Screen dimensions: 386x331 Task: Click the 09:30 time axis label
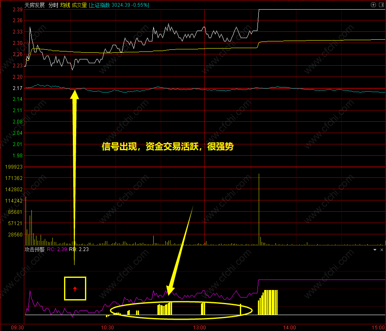[18, 328]
